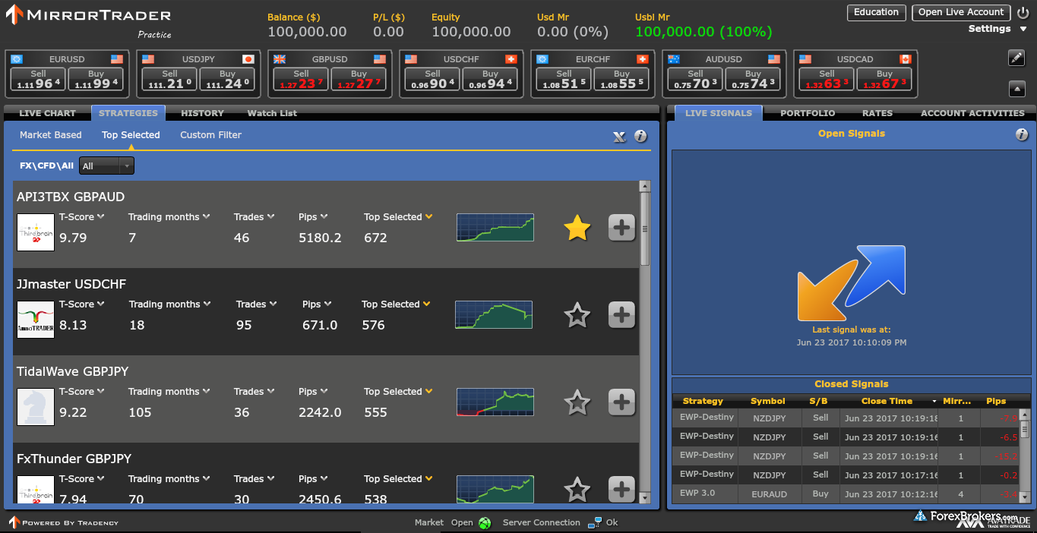Viewport: 1037px width, 533px height.
Task: Open Trades chevron in JJmaster row
Action: click(272, 304)
